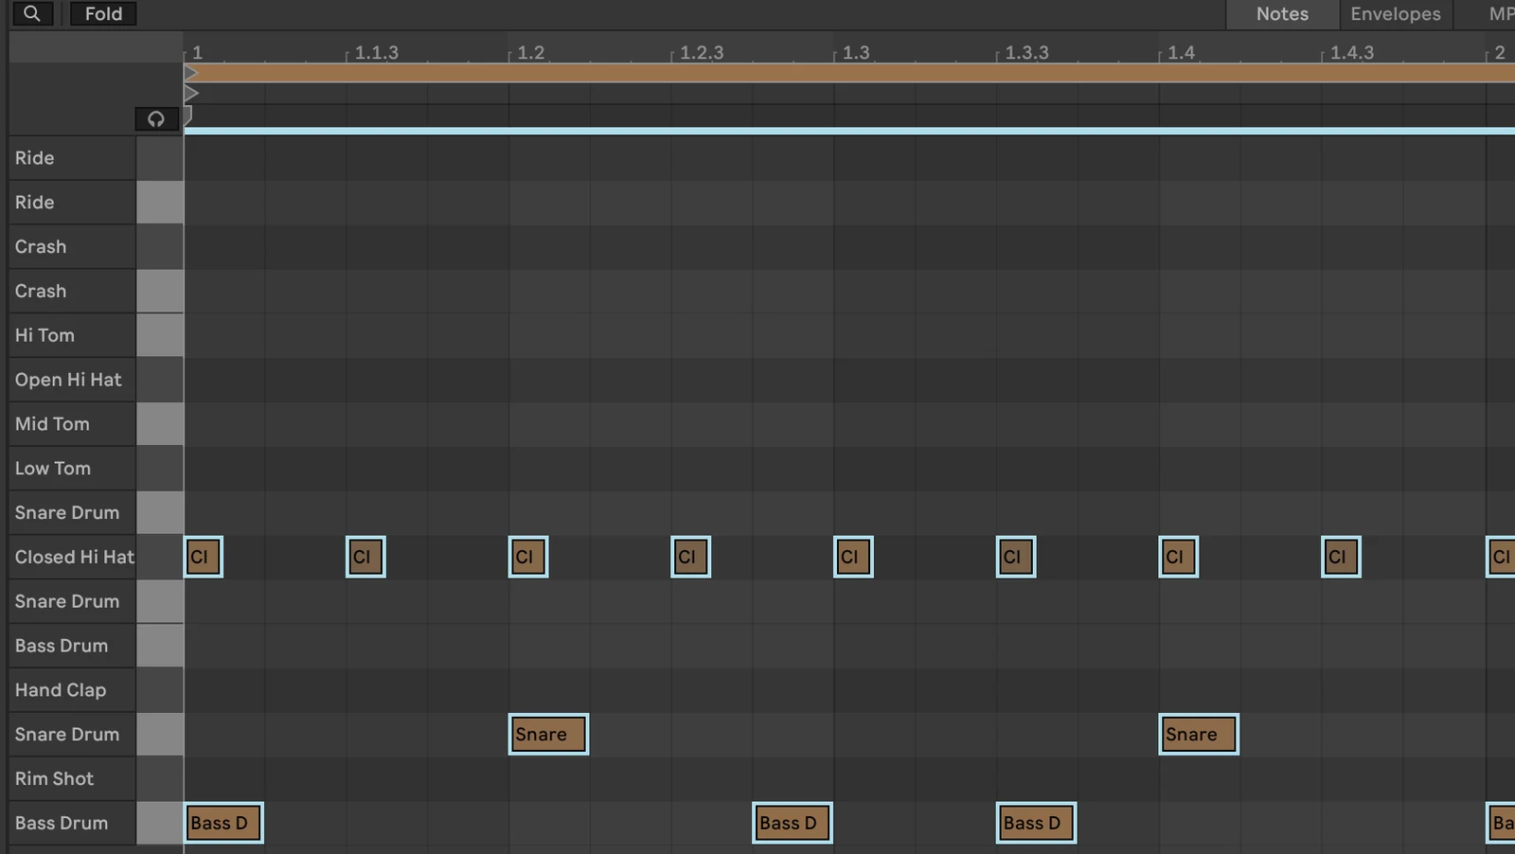The height and width of the screenshot is (854, 1515).
Task: Click the Fold button
Action: [x=103, y=13]
